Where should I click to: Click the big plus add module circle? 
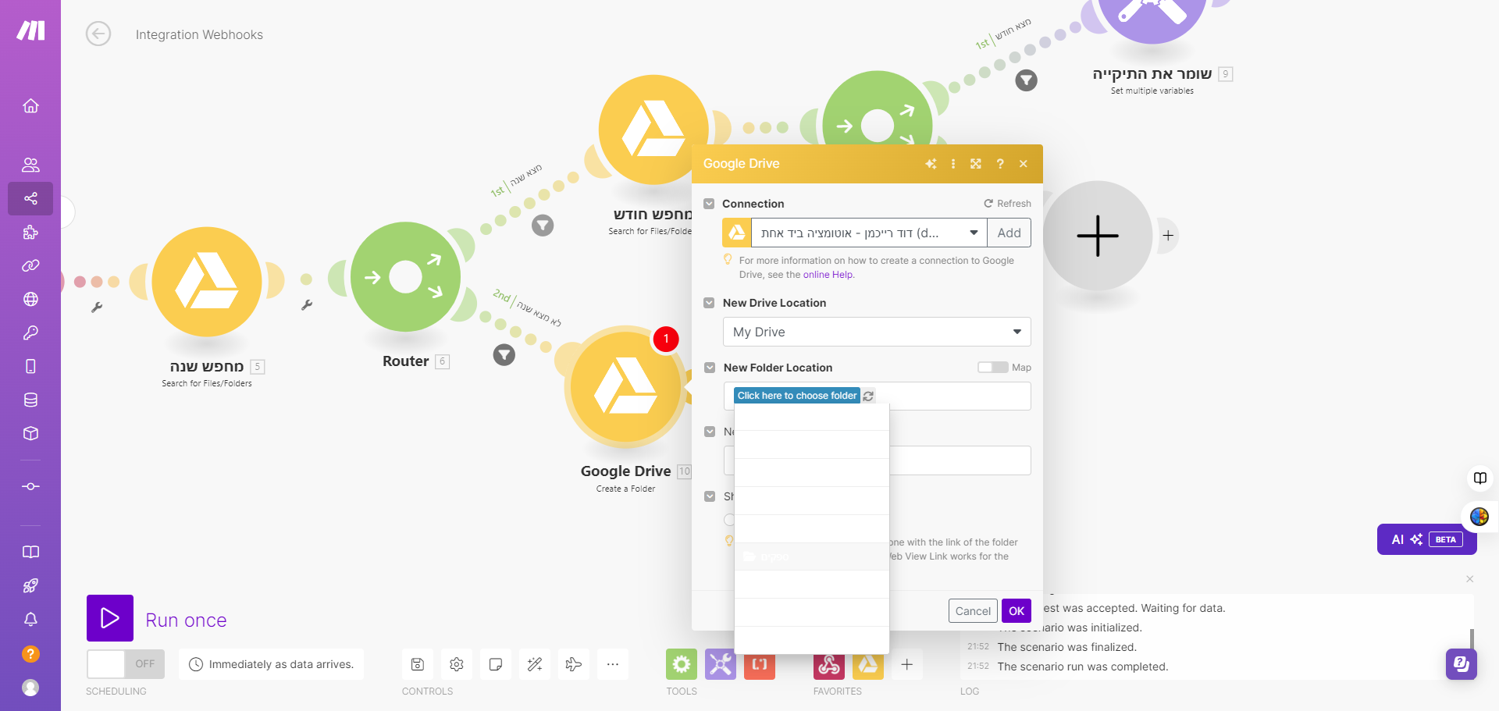[1097, 236]
